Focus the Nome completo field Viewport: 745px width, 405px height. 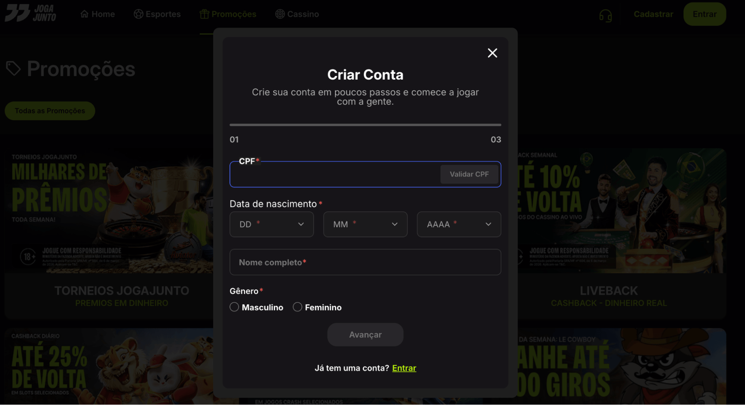(x=365, y=262)
